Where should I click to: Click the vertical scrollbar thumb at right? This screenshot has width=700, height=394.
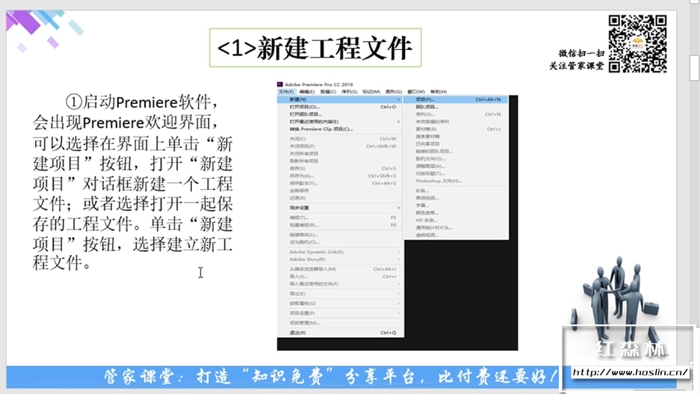(x=694, y=67)
